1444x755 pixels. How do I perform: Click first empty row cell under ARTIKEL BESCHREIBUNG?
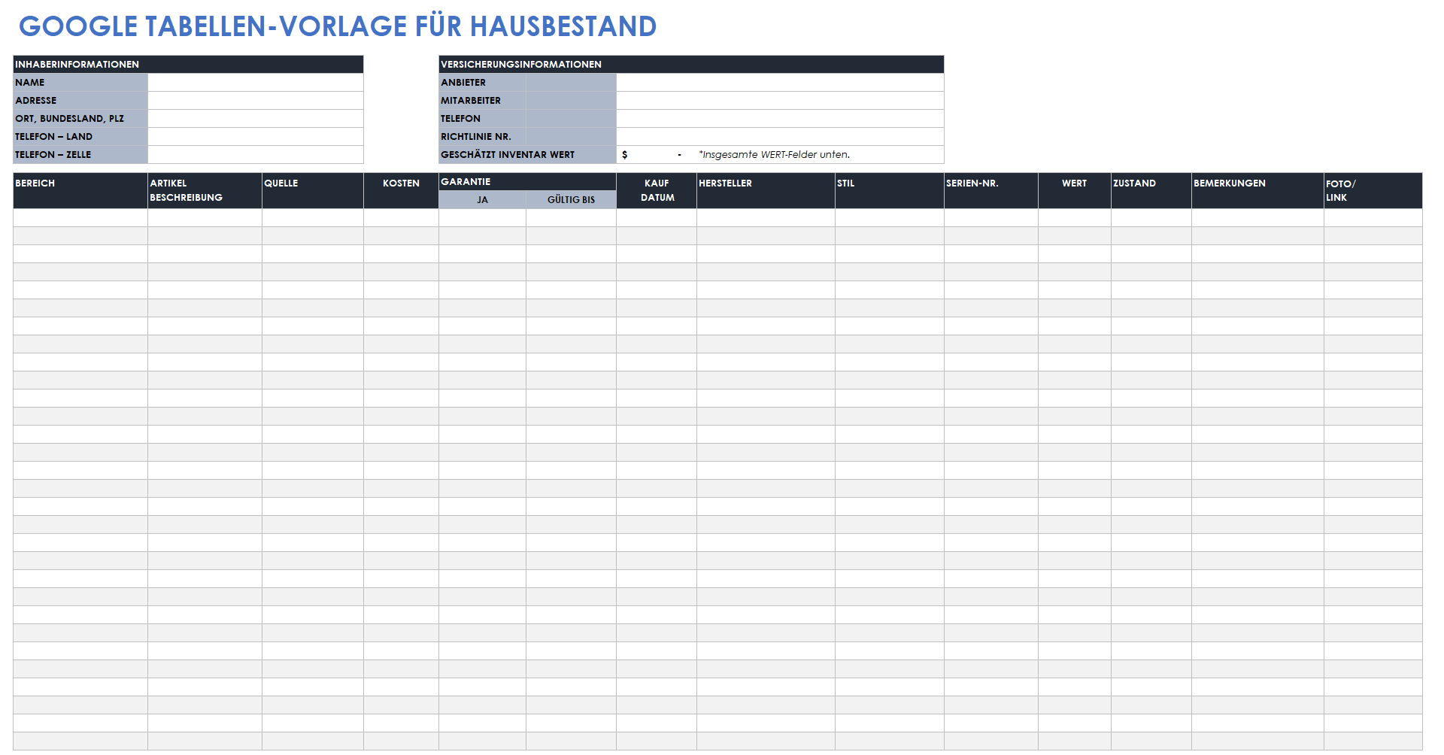click(x=205, y=218)
